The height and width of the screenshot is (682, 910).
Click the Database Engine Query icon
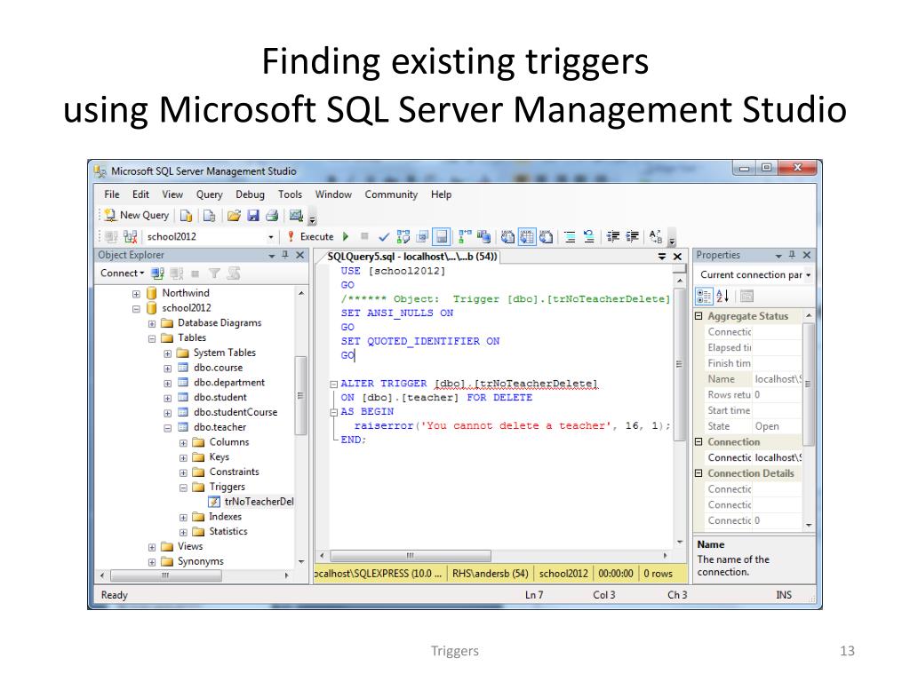[x=187, y=216]
